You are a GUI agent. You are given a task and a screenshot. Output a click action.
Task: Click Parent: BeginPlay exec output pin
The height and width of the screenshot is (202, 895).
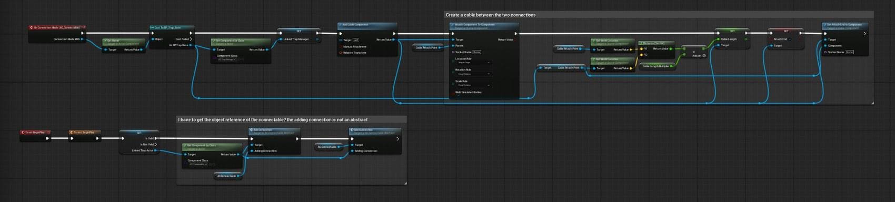coord(97,138)
